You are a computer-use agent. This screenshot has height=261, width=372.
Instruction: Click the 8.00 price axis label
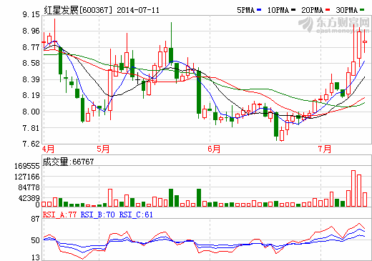(31, 112)
